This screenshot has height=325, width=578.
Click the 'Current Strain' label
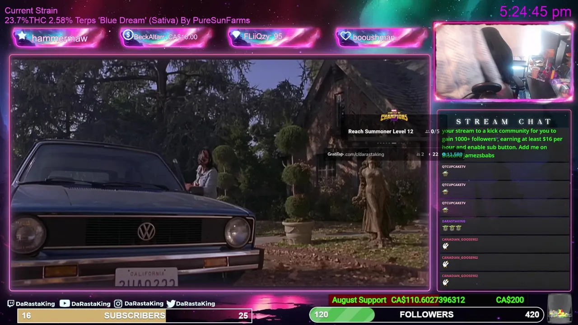31,10
